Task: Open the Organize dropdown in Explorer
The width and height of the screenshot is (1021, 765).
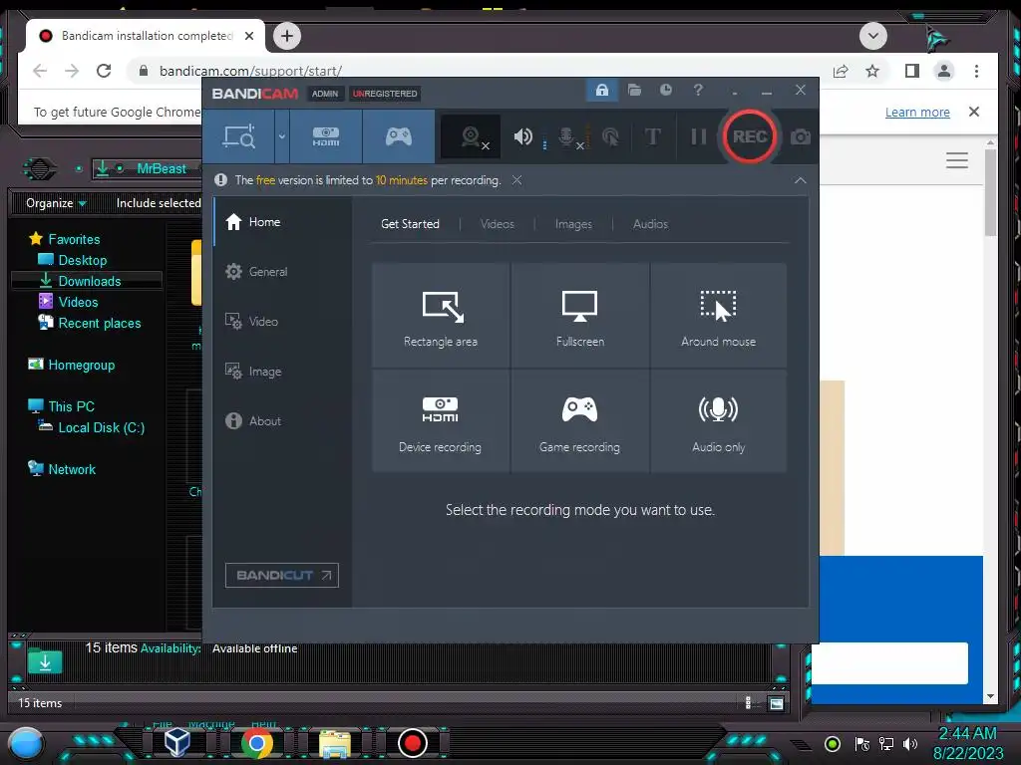Action: [x=56, y=203]
